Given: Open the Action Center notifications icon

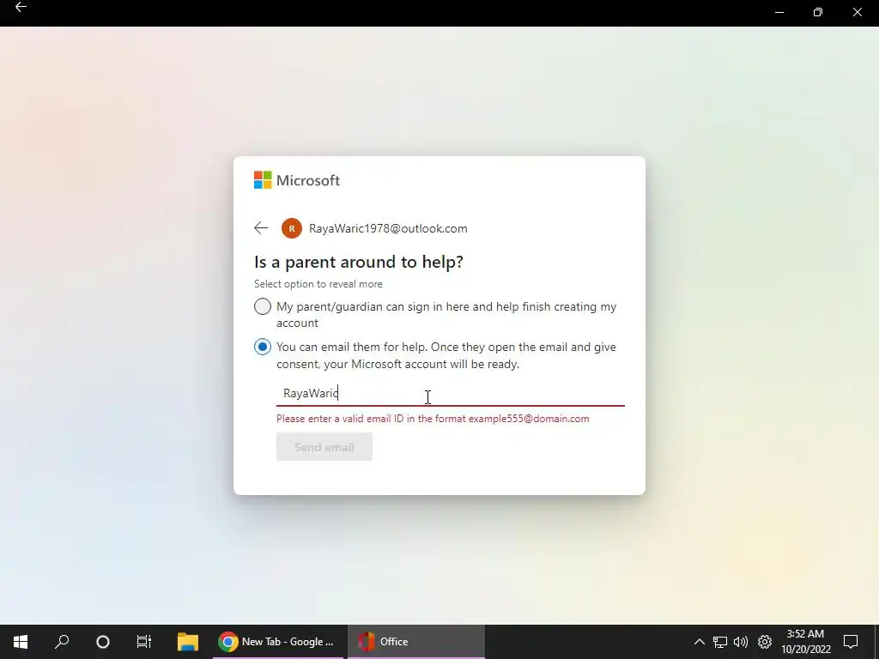Looking at the screenshot, I should (851, 642).
